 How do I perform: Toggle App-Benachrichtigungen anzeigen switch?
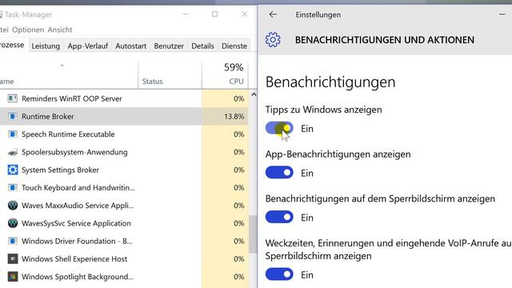click(279, 173)
